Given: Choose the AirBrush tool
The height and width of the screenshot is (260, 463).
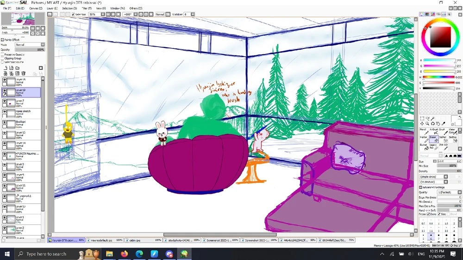Looking at the screenshot, I should click(434, 131).
